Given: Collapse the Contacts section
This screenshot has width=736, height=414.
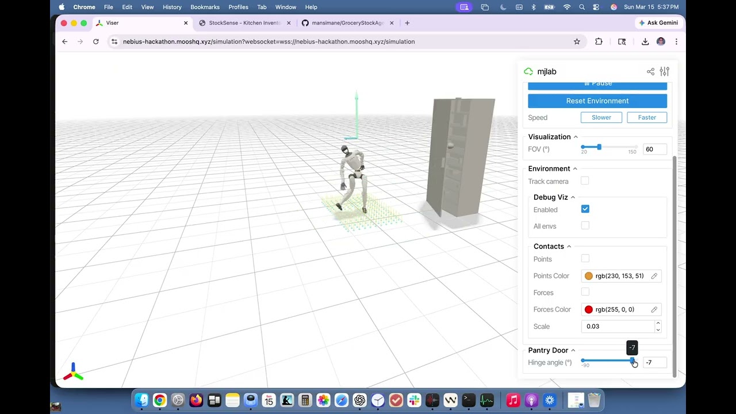Looking at the screenshot, I should (552, 246).
